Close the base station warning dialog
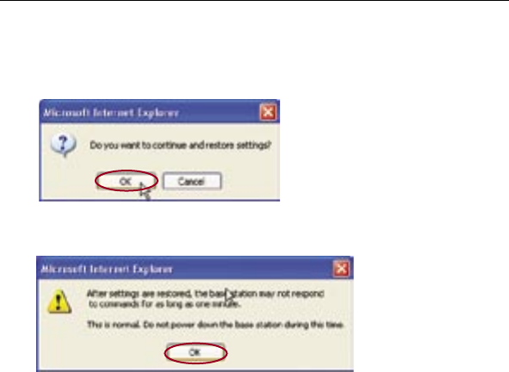The image size is (509, 372). (x=341, y=269)
